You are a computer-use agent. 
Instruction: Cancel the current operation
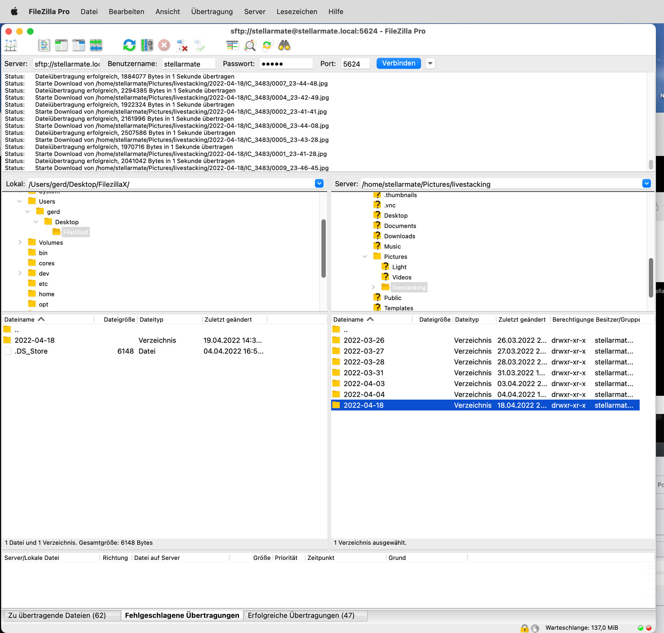(164, 45)
